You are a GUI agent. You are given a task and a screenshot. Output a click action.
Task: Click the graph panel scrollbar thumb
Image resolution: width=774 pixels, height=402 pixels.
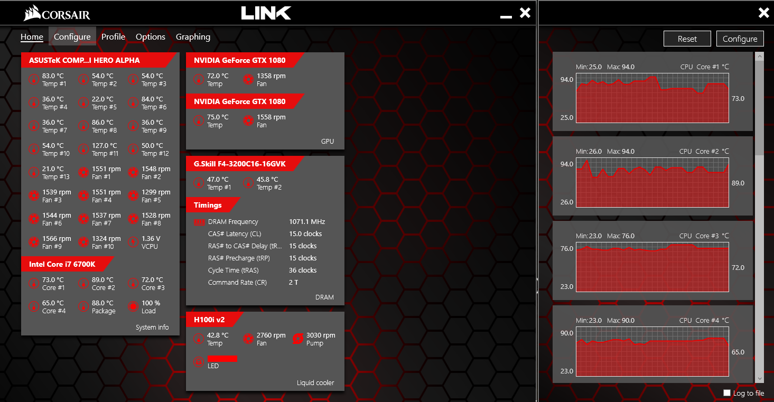(760, 108)
